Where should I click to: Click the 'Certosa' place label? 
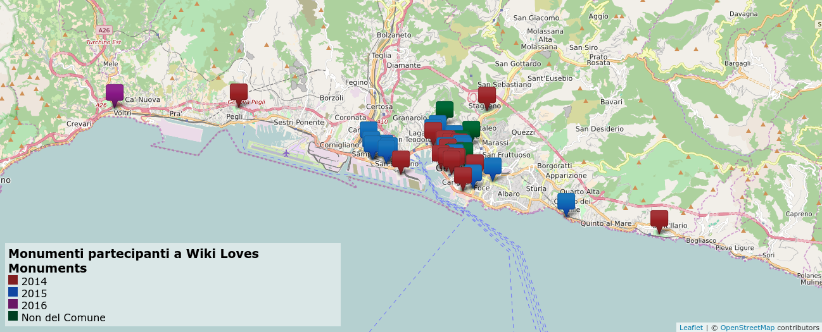(379, 107)
